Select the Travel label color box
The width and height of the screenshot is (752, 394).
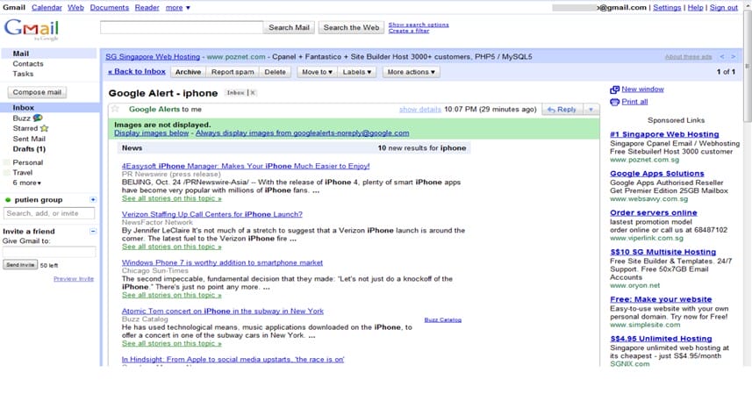tap(7, 173)
